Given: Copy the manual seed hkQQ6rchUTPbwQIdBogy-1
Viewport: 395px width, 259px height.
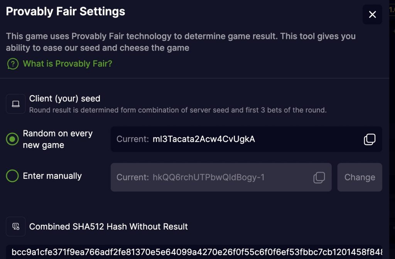Looking at the screenshot, I should [319, 177].
